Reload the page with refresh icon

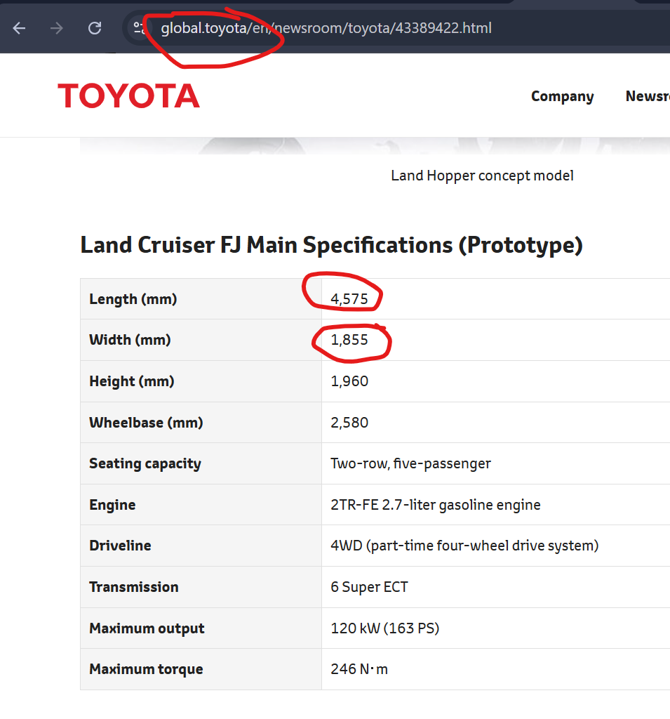(95, 28)
